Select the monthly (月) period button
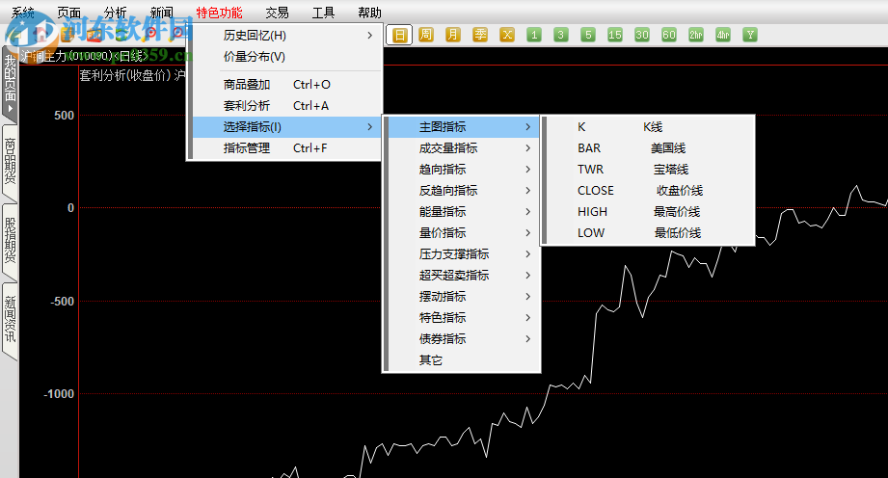 point(453,35)
